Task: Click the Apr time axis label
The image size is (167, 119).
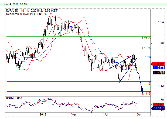Action: [x=74, y=114]
